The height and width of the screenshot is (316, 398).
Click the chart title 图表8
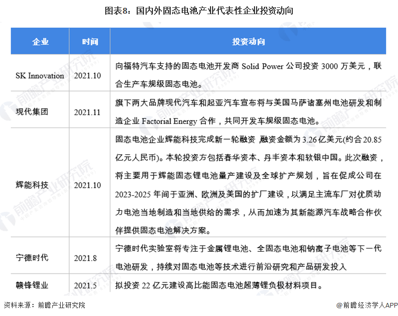pyautogui.click(x=199, y=11)
